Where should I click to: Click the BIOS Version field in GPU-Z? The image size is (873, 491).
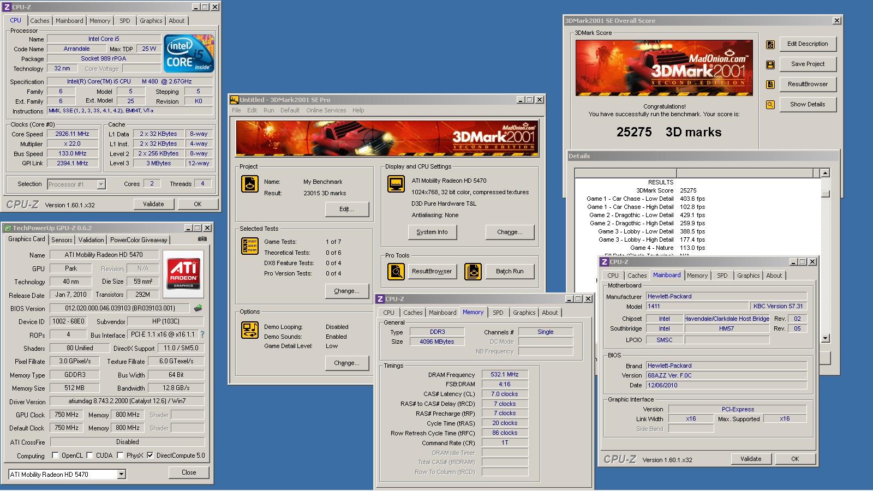pos(120,308)
